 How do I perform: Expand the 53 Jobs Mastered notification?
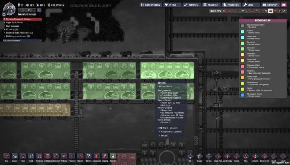(x=22, y=41)
